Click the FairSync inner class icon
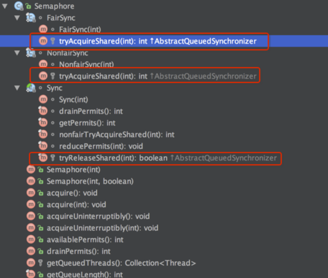328x278 pixels. [x=30, y=18]
